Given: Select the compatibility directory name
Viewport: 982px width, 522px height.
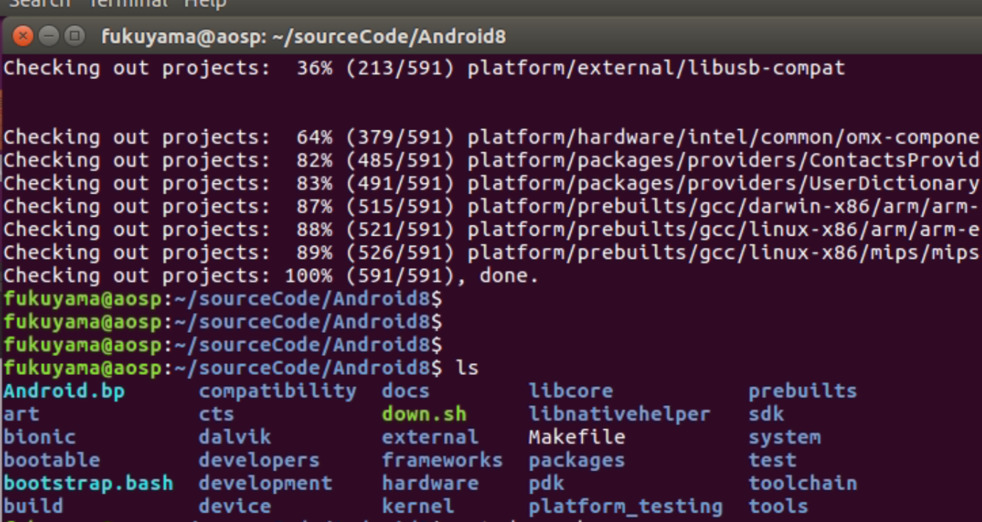Looking at the screenshot, I should pos(278,391).
